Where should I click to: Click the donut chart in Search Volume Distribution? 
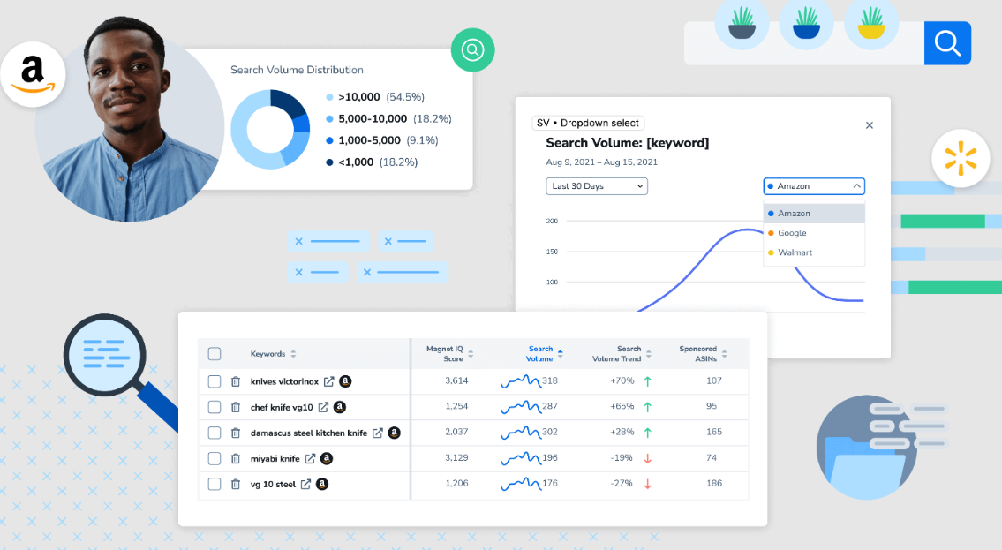click(x=270, y=129)
